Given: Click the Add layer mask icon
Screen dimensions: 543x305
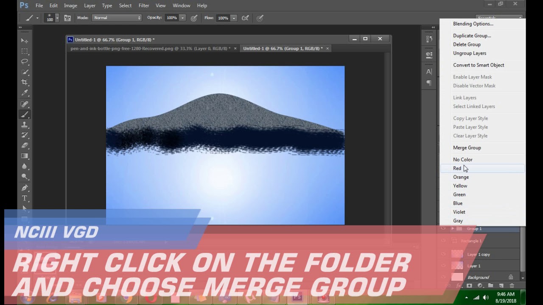Looking at the screenshot, I should pos(469,286).
